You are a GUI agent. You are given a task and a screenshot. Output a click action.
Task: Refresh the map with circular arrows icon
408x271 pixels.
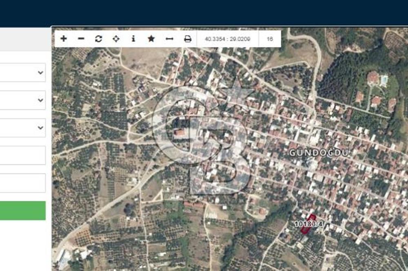click(98, 39)
